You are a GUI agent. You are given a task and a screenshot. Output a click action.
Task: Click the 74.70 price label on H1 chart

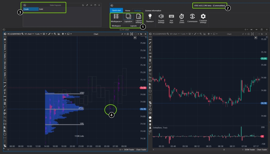(143, 109)
